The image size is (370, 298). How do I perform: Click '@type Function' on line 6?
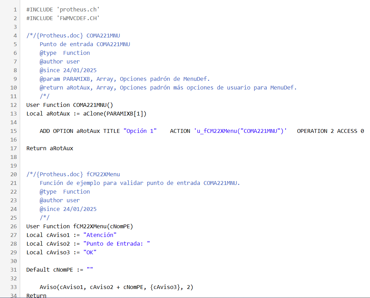[x=65, y=53]
